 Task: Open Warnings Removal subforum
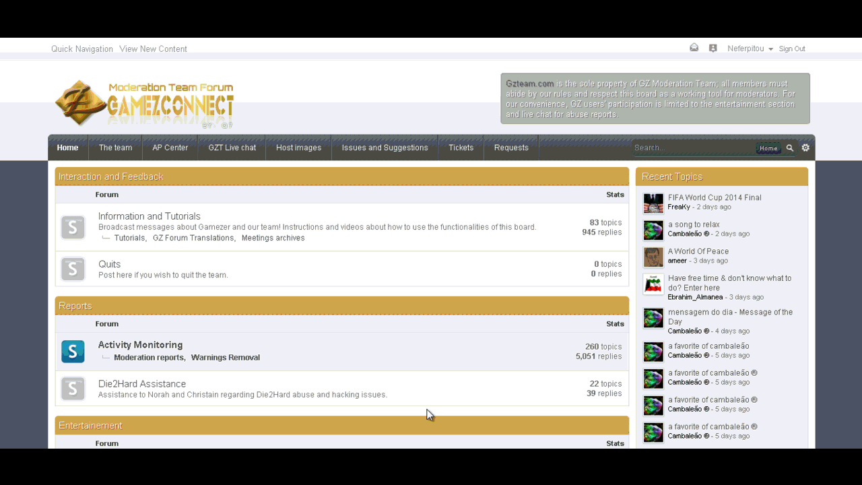226,358
